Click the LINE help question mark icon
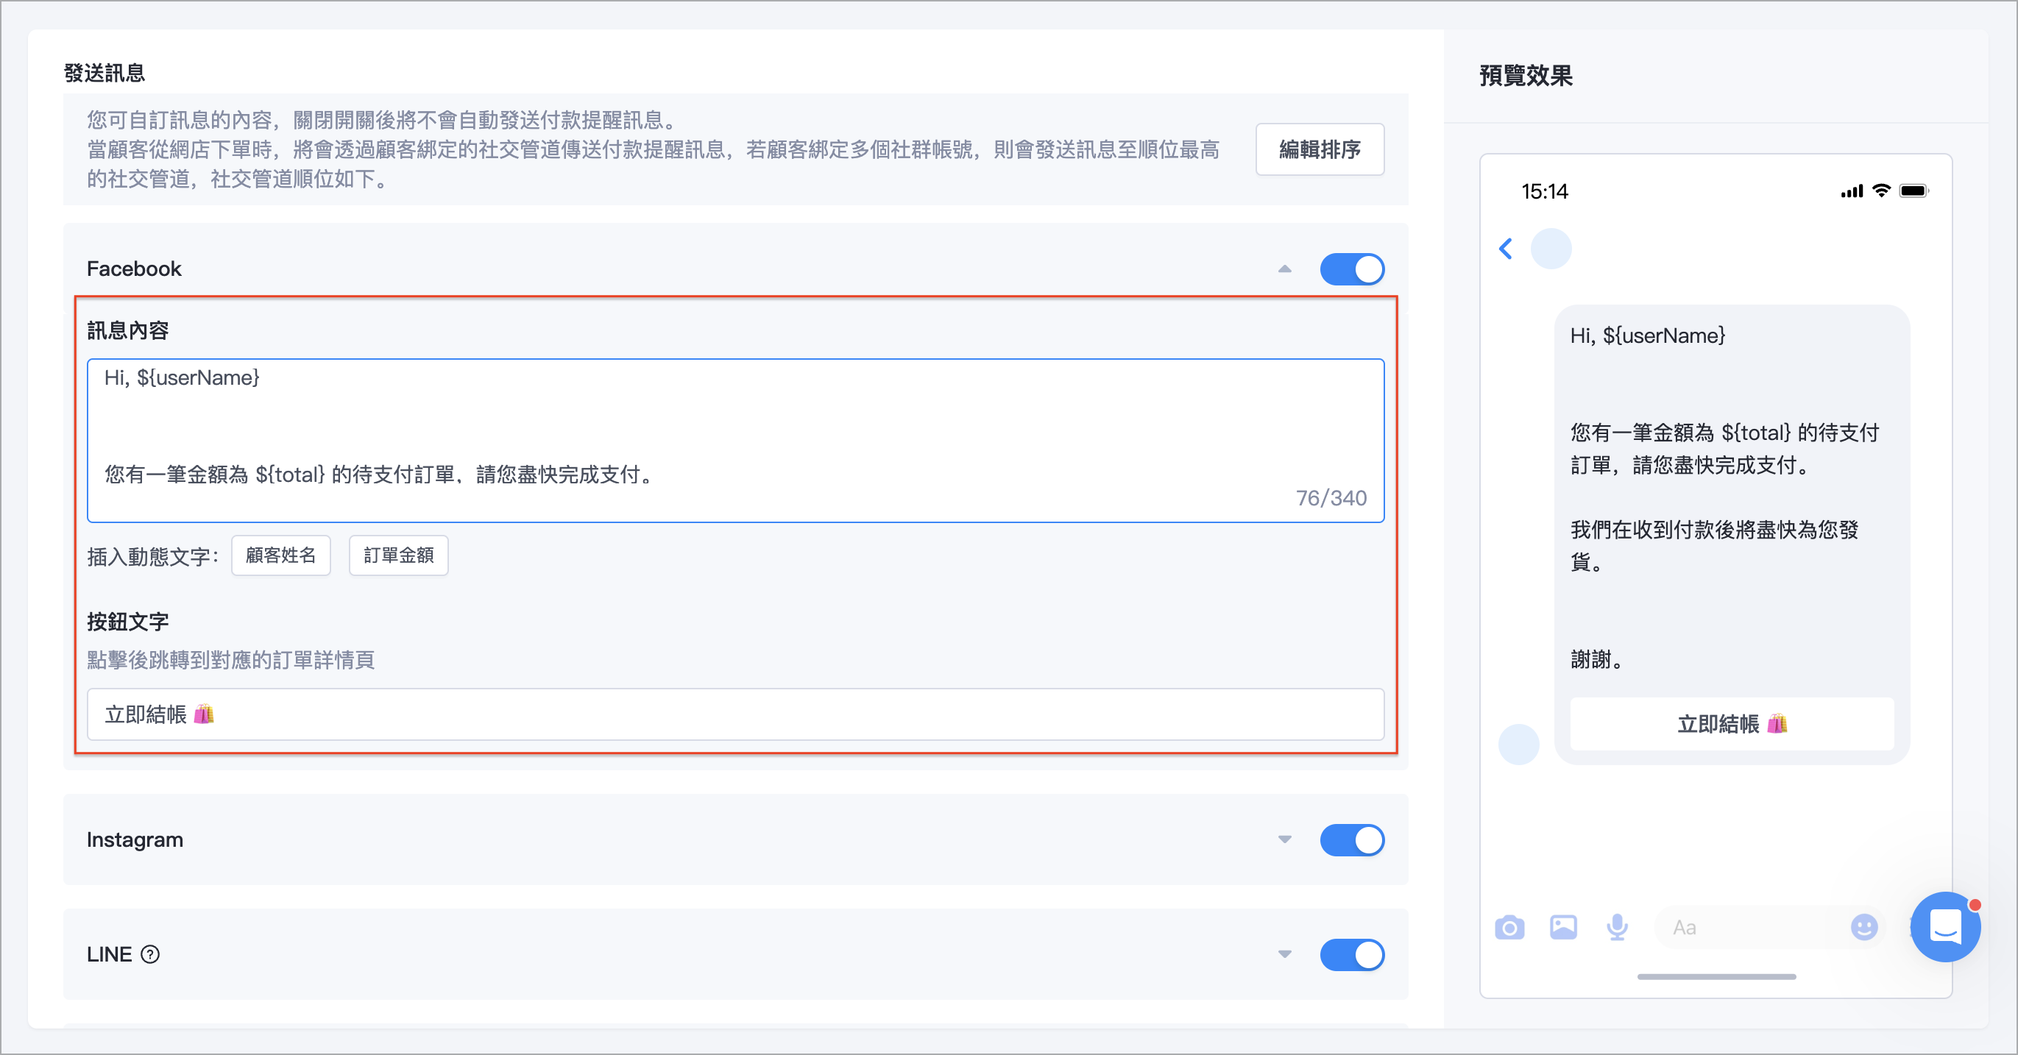 tap(149, 954)
